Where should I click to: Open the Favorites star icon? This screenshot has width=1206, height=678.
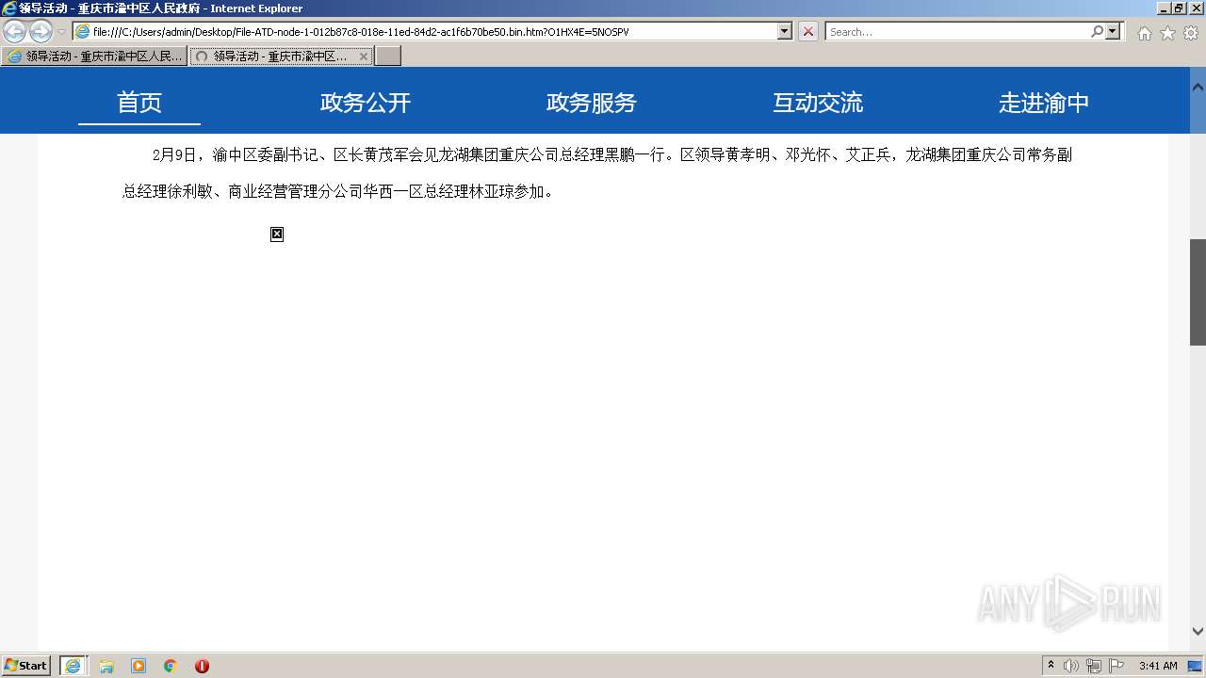[1167, 33]
